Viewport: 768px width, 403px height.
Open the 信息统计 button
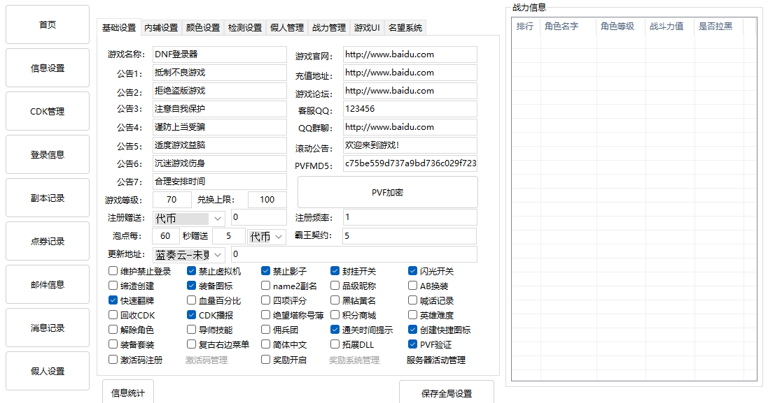pos(128,393)
